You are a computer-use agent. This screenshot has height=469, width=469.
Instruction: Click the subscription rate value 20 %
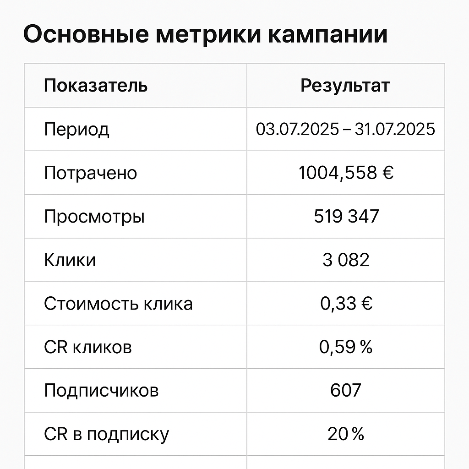pyautogui.click(x=346, y=434)
